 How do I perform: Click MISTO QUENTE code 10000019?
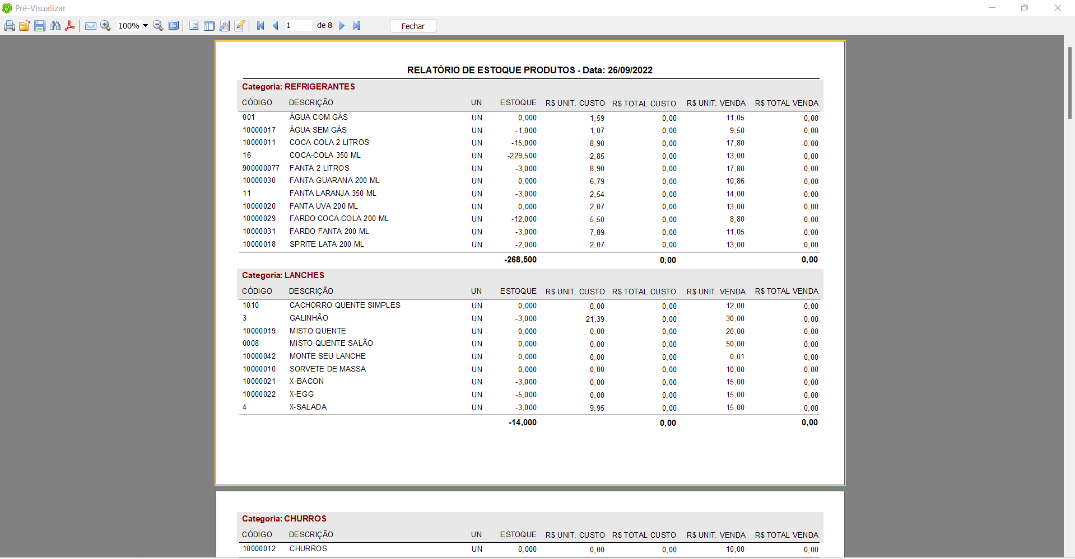pos(259,331)
